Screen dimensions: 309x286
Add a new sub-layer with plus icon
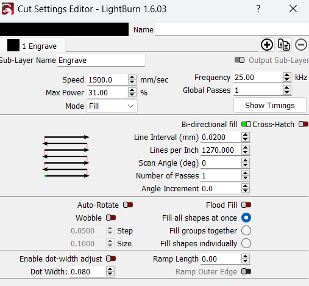pos(267,45)
